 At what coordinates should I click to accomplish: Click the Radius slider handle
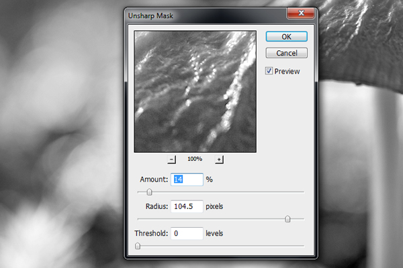click(x=287, y=219)
